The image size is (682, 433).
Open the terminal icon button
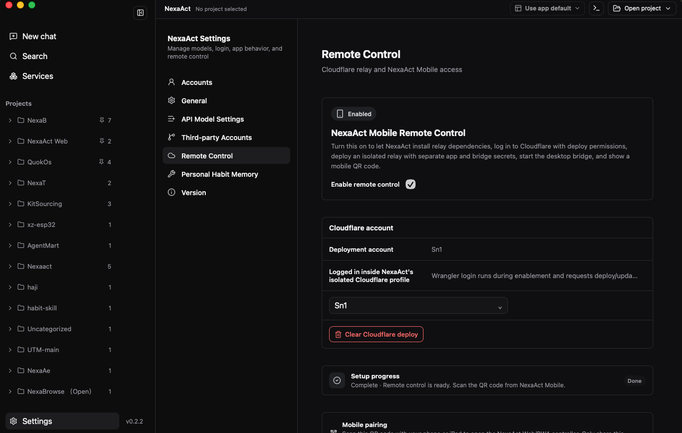tap(597, 8)
